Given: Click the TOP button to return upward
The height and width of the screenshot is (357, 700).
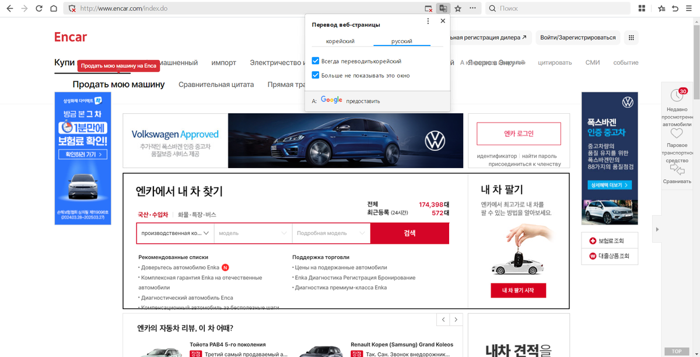Looking at the screenshot, I should pyautogui.click(x=677, y=351).
